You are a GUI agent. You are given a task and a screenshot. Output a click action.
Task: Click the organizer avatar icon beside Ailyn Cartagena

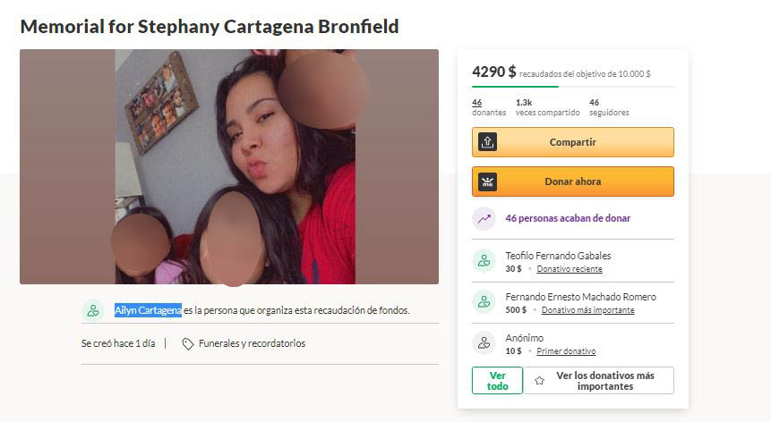[93, 310]
